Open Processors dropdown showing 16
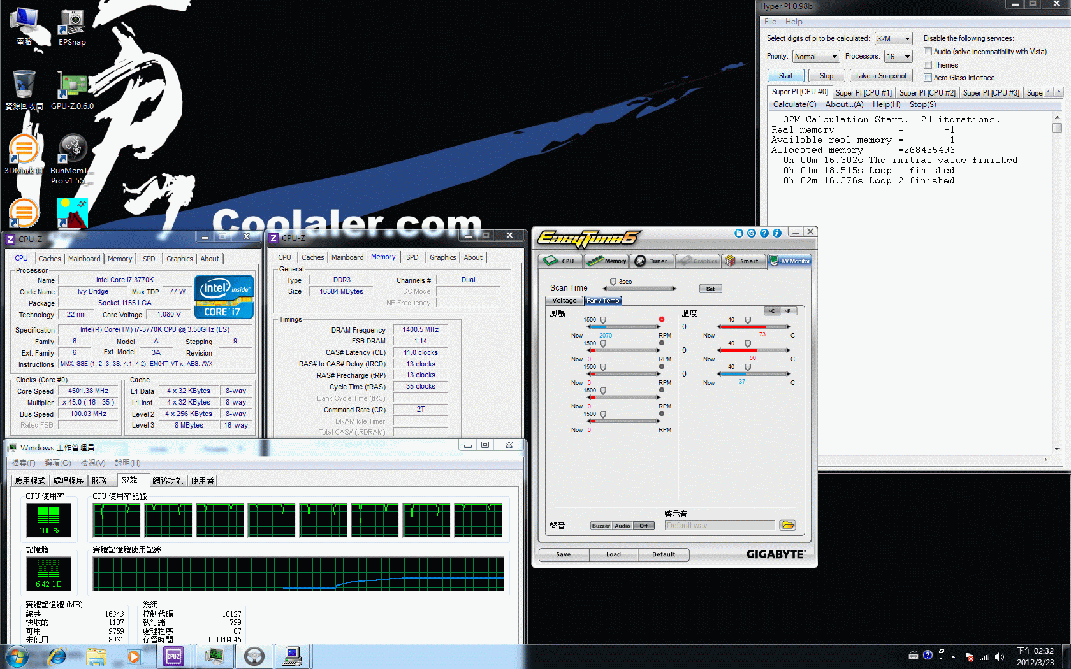1071x669 pixels. click(899, 57)
